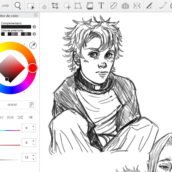Image resolution: width=172 pixels, height=172 pixels.
Task: Expand the Complementario color options
Action: click(34, 27)
